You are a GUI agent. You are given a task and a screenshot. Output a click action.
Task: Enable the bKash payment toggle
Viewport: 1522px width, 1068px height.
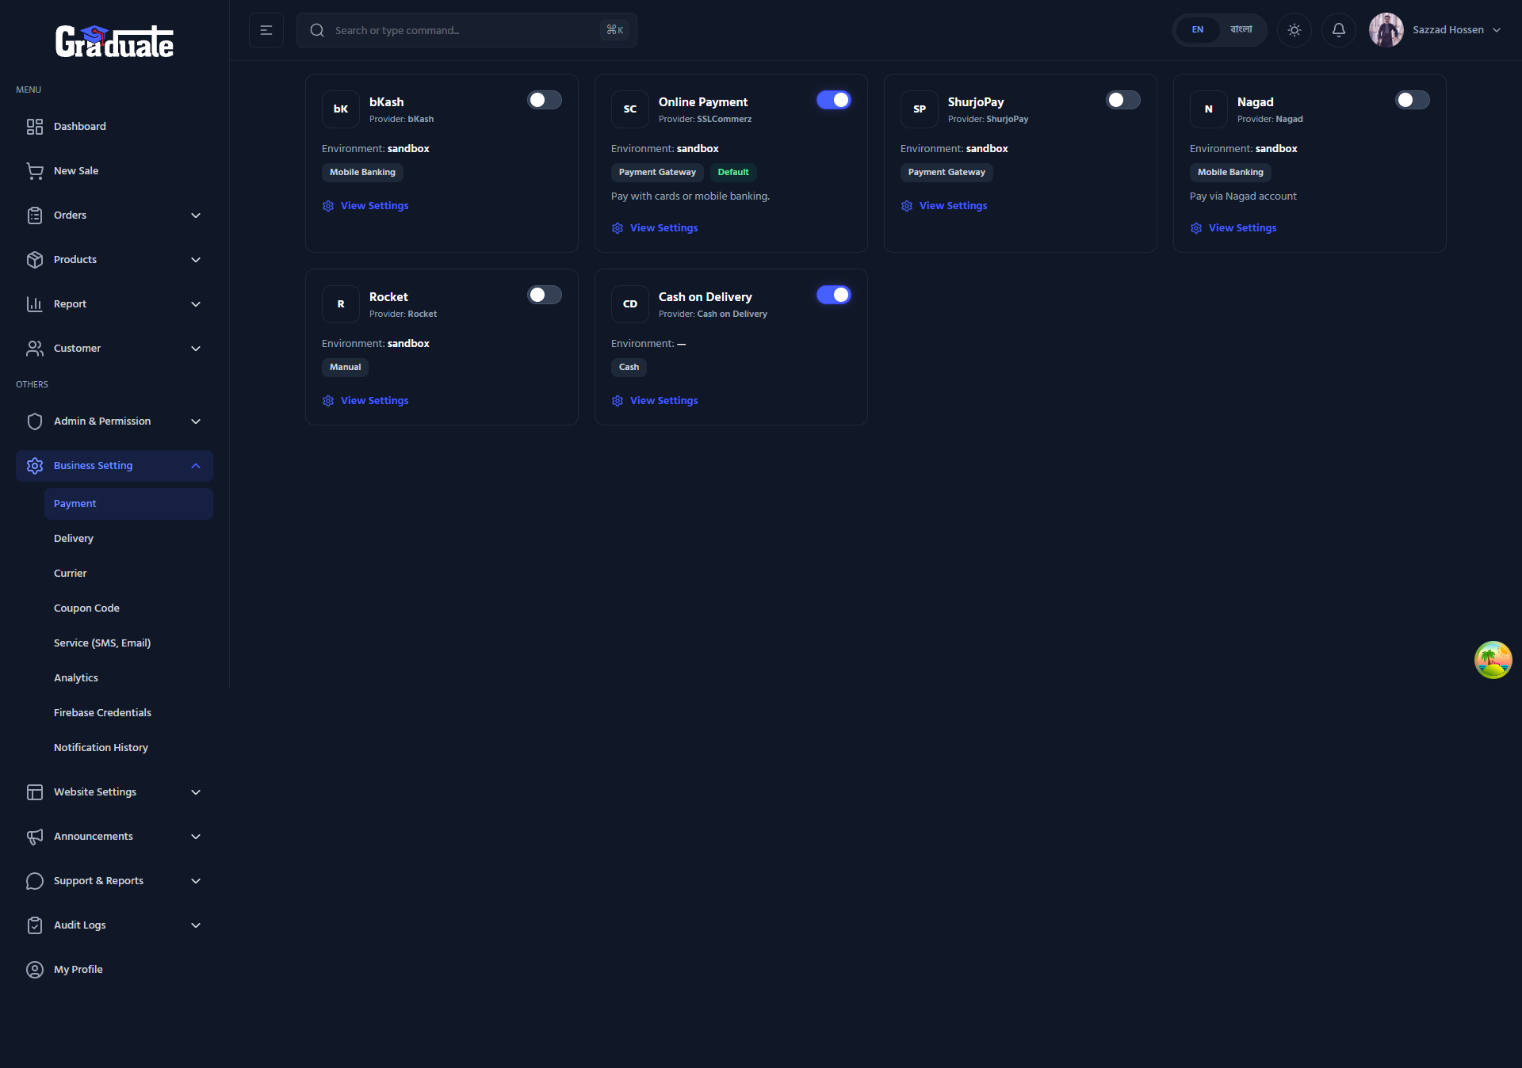click(545, 100)
